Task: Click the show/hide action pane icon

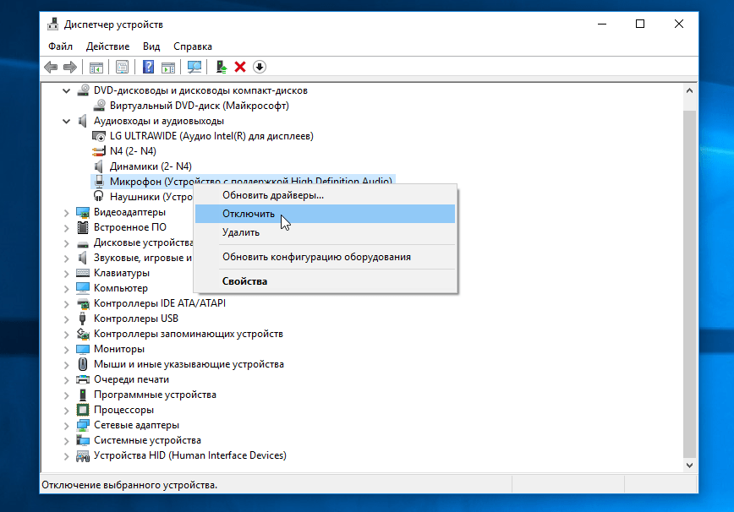Action: point(168,67)
